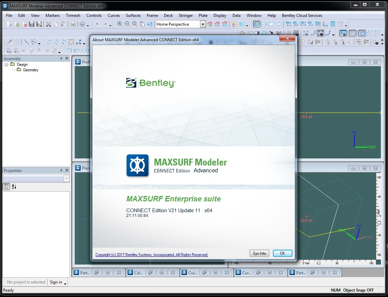The image size is (388, 297).
Task: Toggle the Perspective window button
Action: [257, 24]
